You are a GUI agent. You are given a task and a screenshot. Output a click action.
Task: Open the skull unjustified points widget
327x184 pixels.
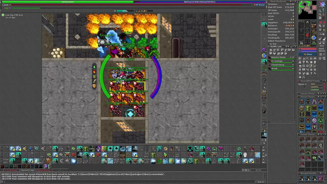300,66
